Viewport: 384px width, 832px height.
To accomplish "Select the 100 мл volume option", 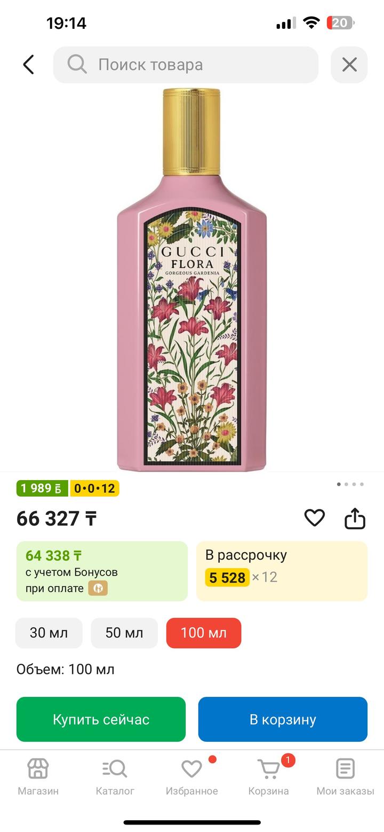I will (204, 633).
